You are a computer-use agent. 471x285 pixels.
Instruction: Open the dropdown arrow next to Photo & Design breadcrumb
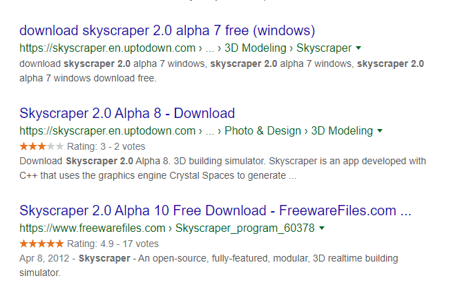pyautogui.click(x=381, y=130)
